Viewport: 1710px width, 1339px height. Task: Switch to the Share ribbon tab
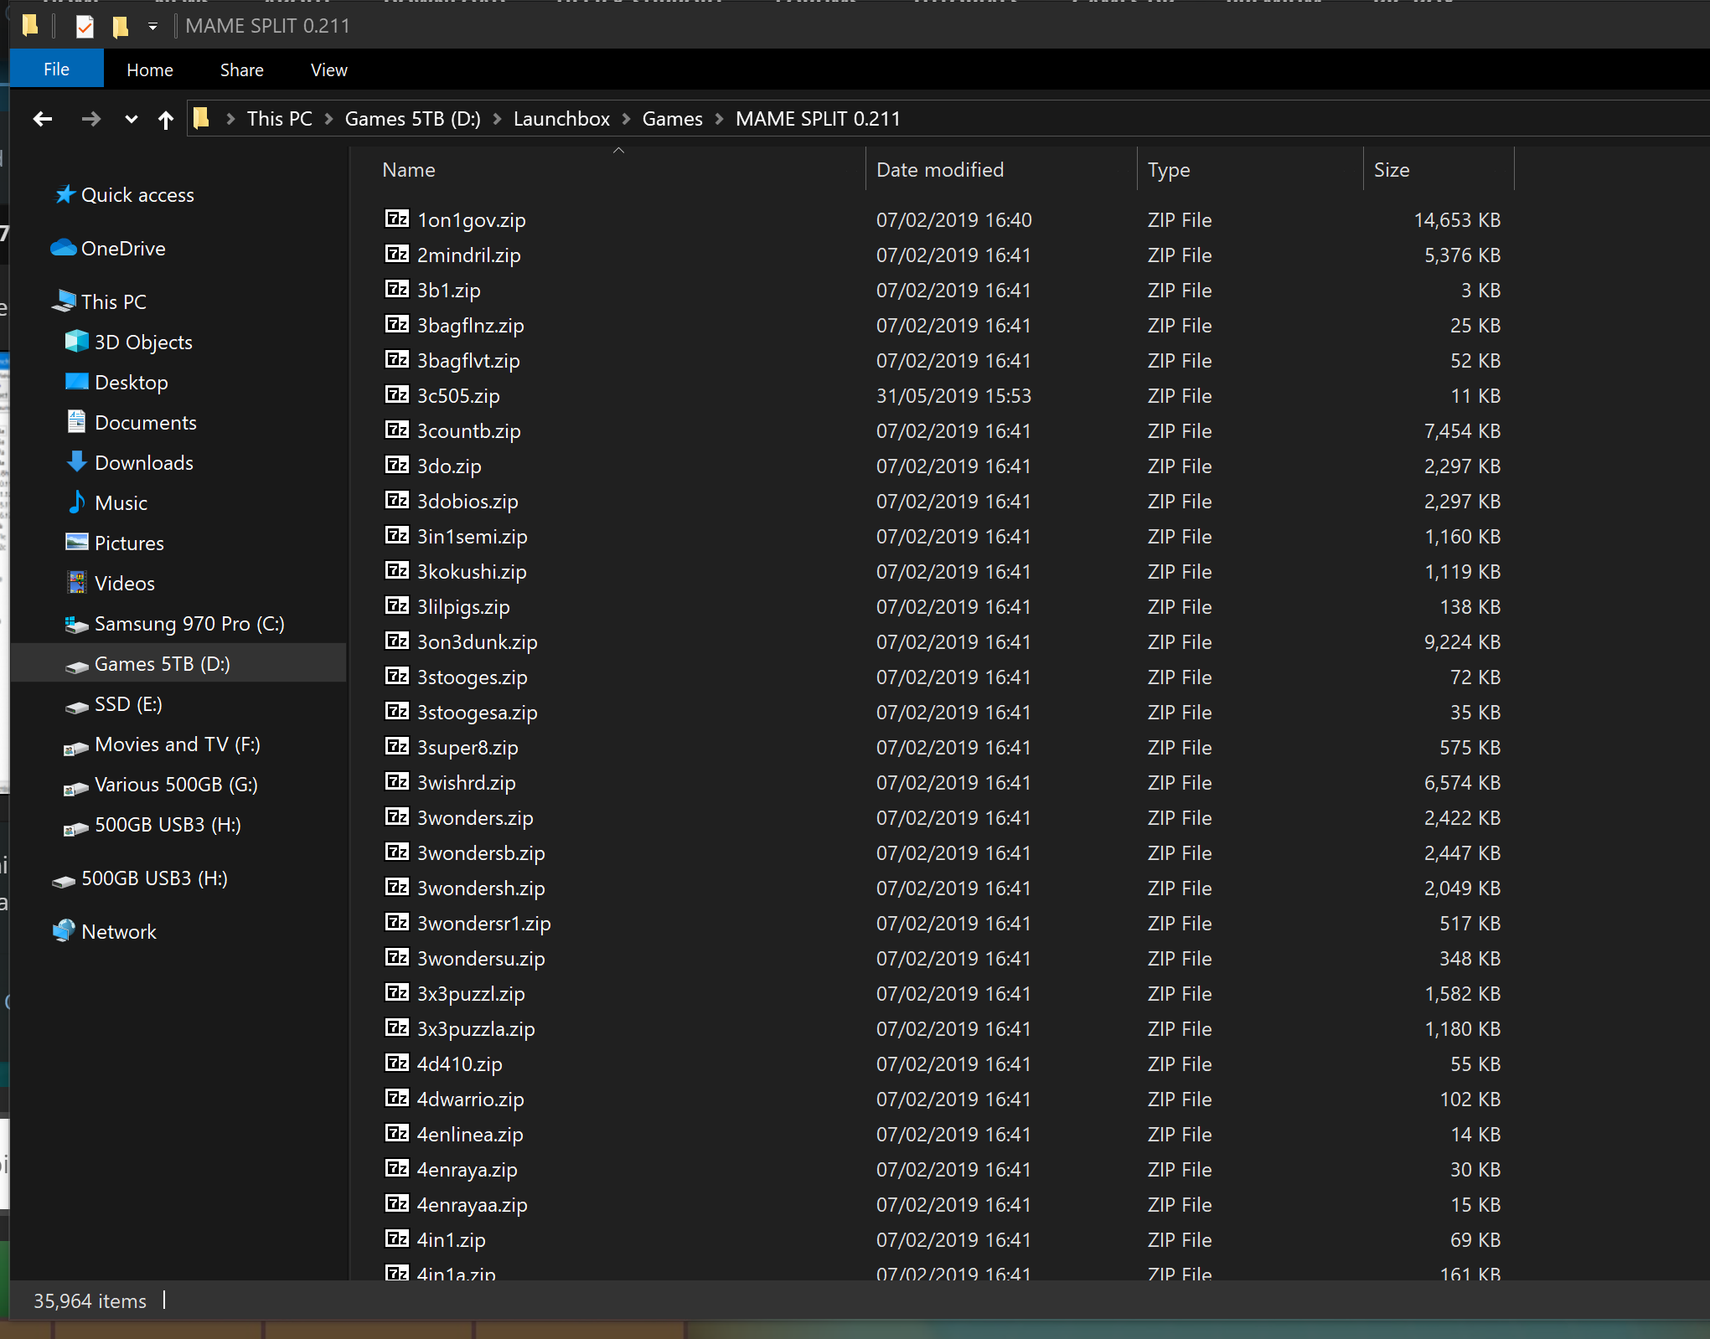[x=242, y=70]
